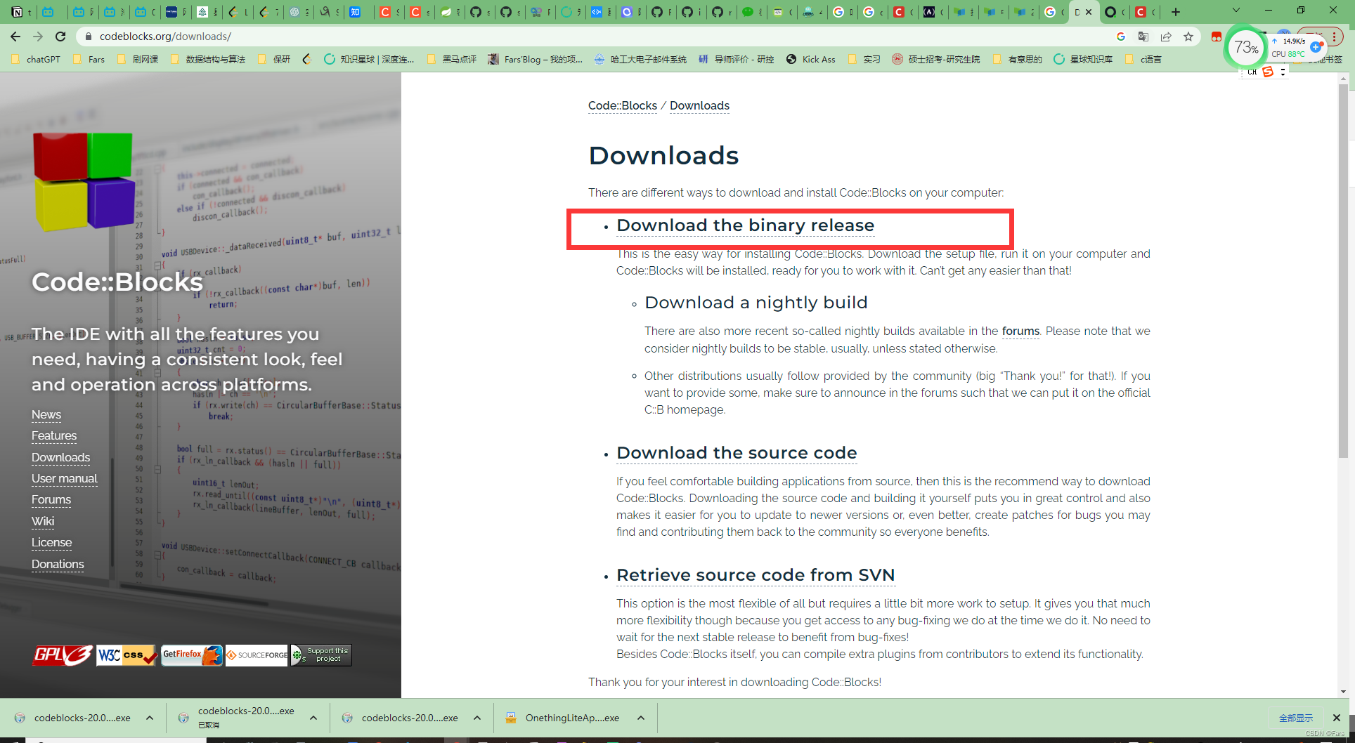1355x743 pixels.
Task: Open the LeetCode icon bookmark
Action: pyautogui.click(x=306, y=59)
